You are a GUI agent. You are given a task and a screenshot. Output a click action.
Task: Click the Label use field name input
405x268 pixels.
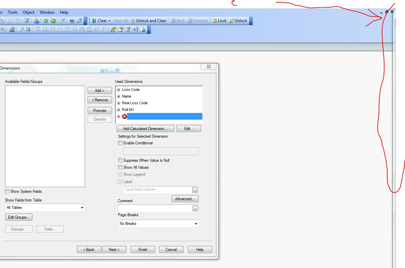click(158, 190)
